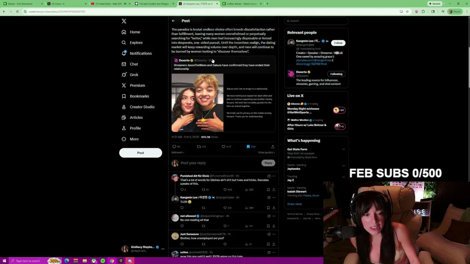This screenshot has width=470, height=264.
Task: Like Kangmin Lee's TLDR reply
Action: tap(225, 208)
